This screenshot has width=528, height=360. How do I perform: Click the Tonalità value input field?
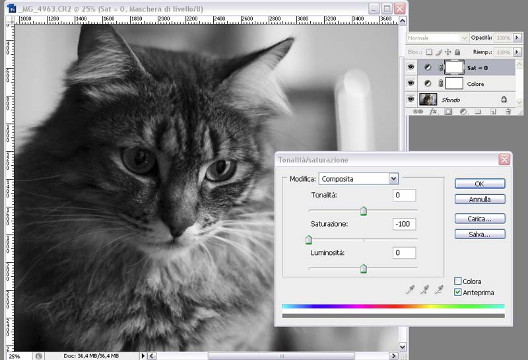(x=404, y=195)
